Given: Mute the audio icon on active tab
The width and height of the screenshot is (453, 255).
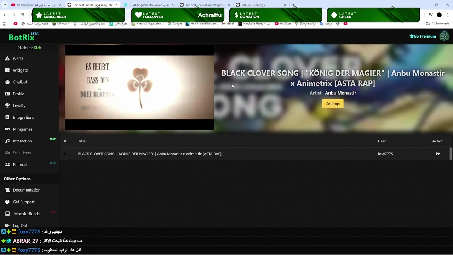Looking at the screenshot, I should (x=111, y=5).
